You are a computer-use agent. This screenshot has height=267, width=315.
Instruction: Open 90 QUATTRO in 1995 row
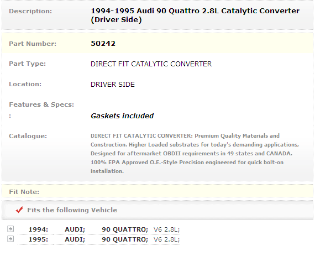pos(125,239)
